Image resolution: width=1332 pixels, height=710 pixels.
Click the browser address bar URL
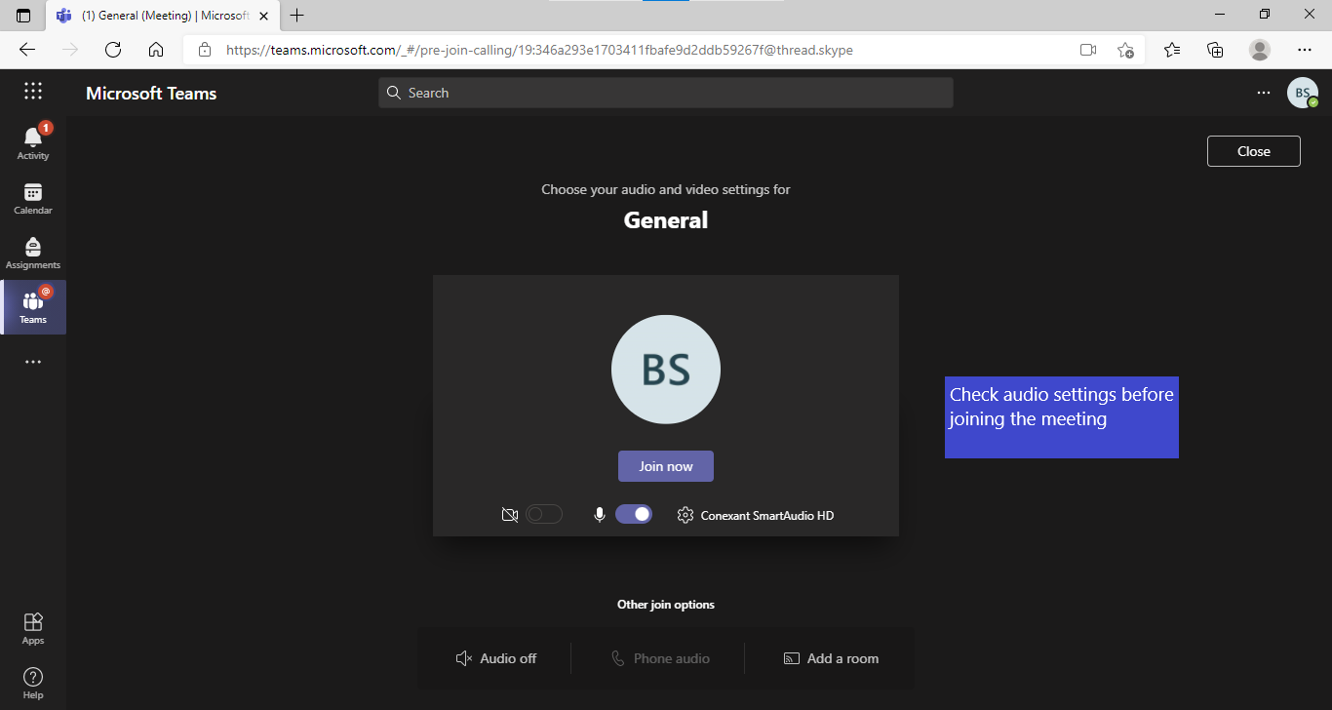coord(539,50)
